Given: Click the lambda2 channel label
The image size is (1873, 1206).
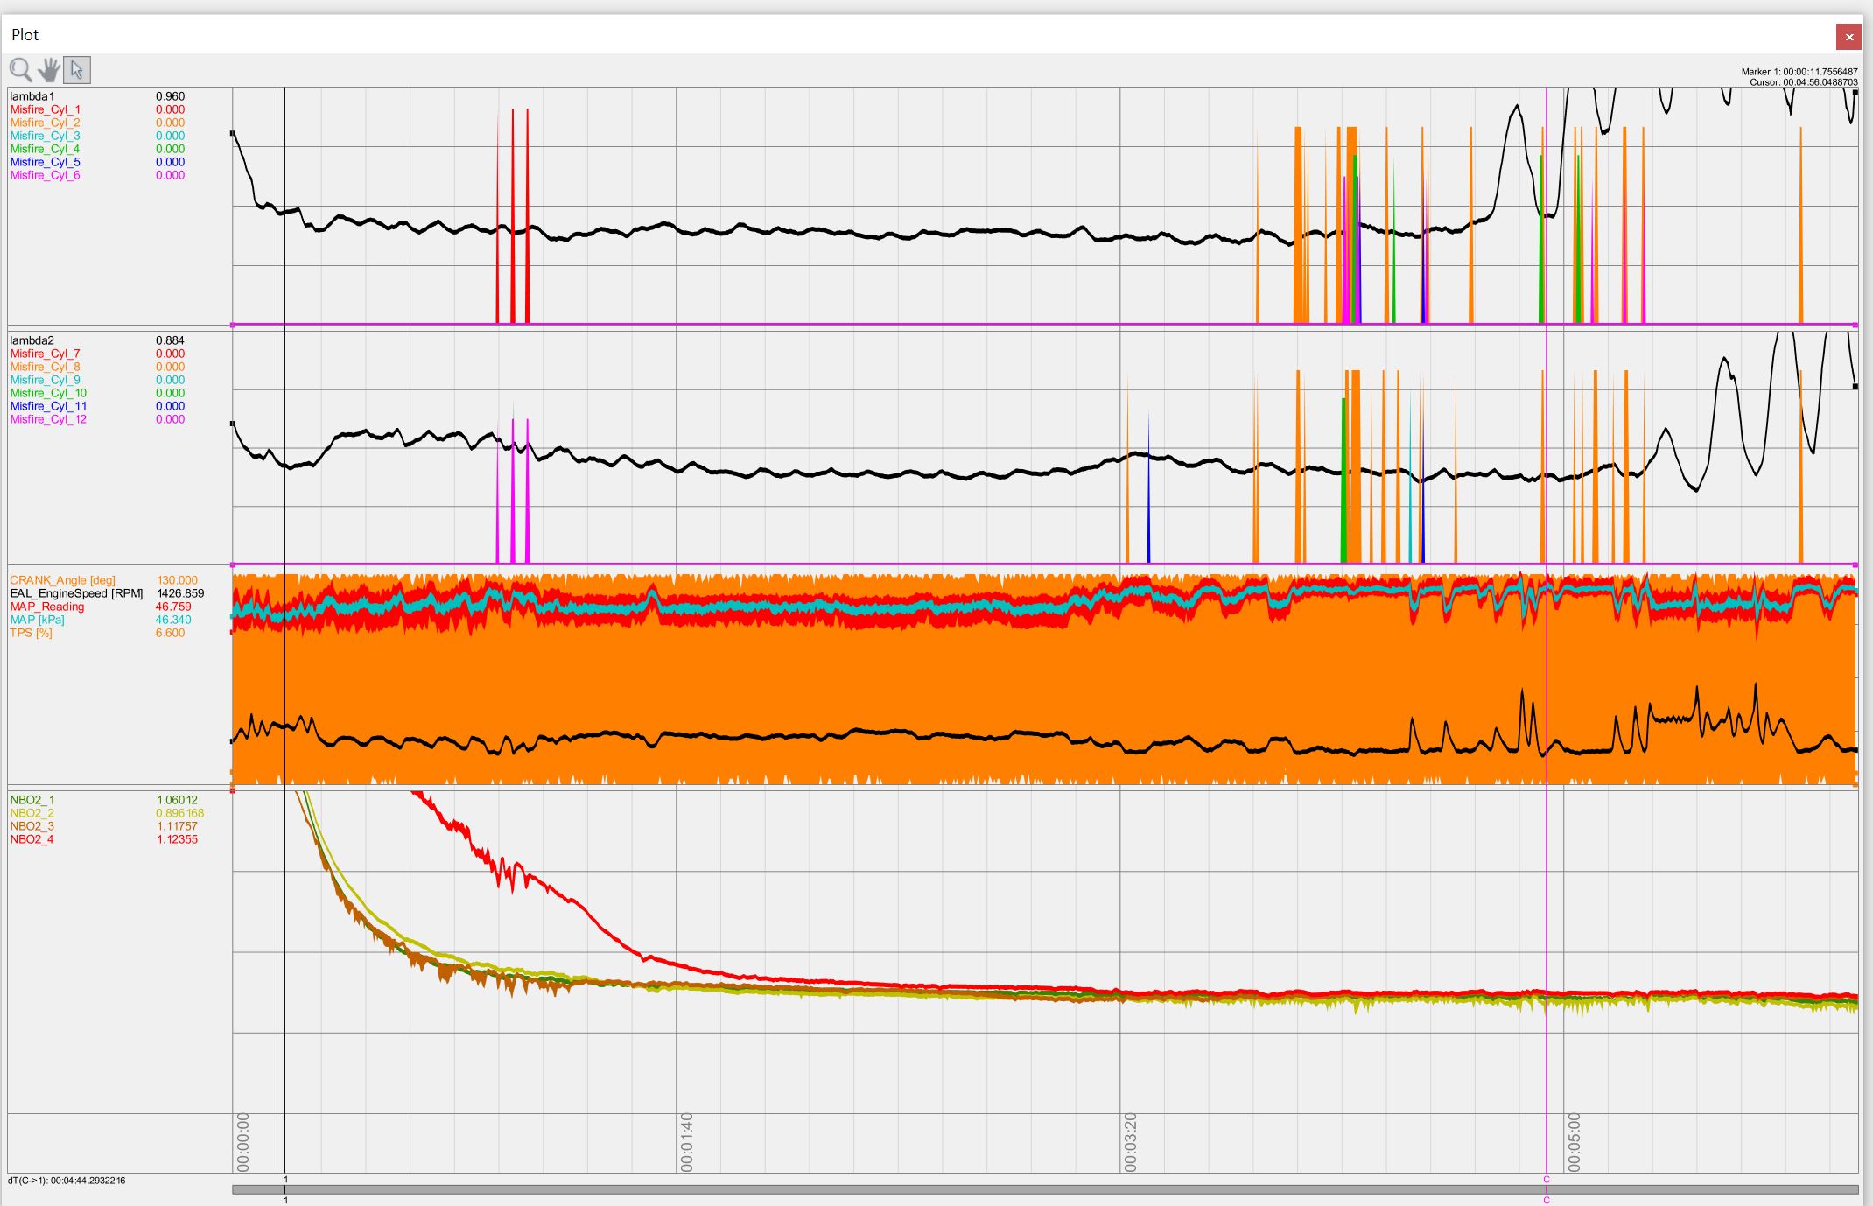Looking at the screenshot, I should [32, 340].
